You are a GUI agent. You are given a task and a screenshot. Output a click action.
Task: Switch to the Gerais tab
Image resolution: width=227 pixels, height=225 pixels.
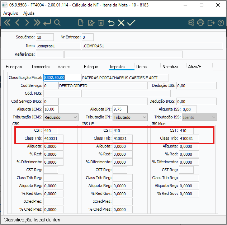[142, 67]
